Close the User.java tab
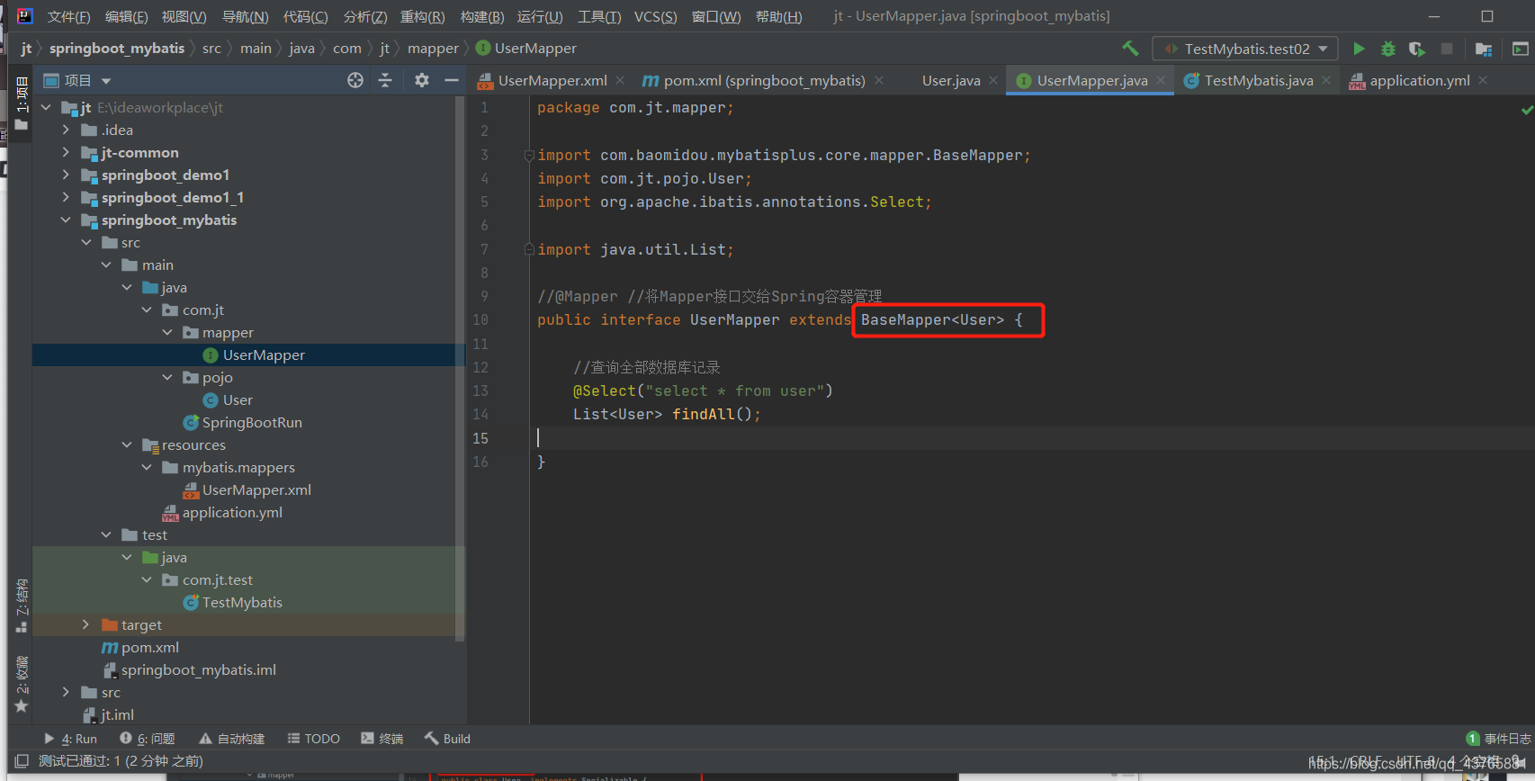This screenshot has height=781, width=1535. [x=993, y=80]
